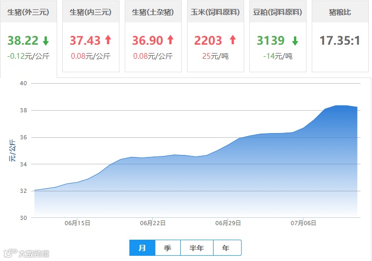Click the 2203 corn price value
The image size is (372, 261).
[x=208, y=41]
